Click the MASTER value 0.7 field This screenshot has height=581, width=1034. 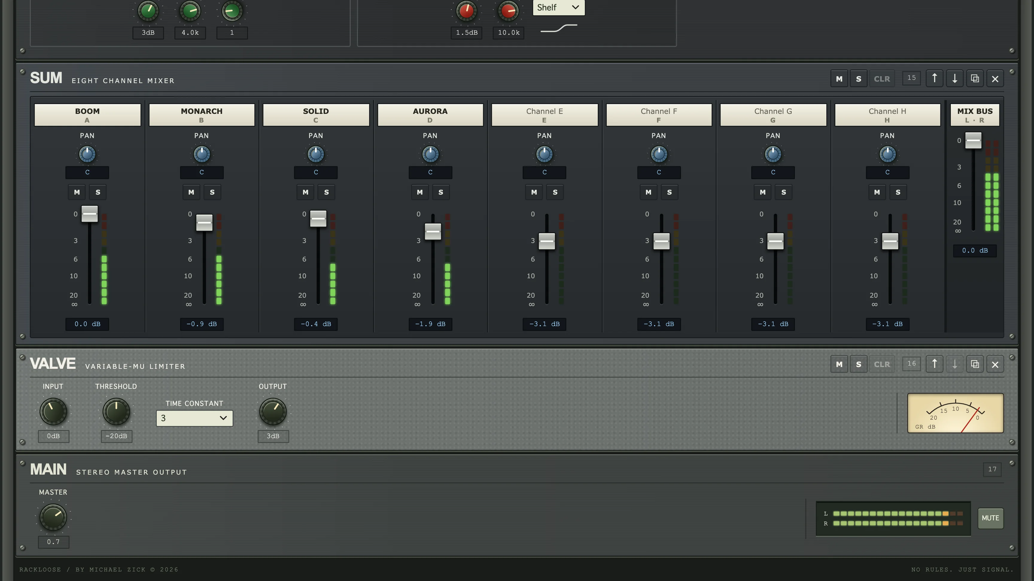[x=53, y=542]
